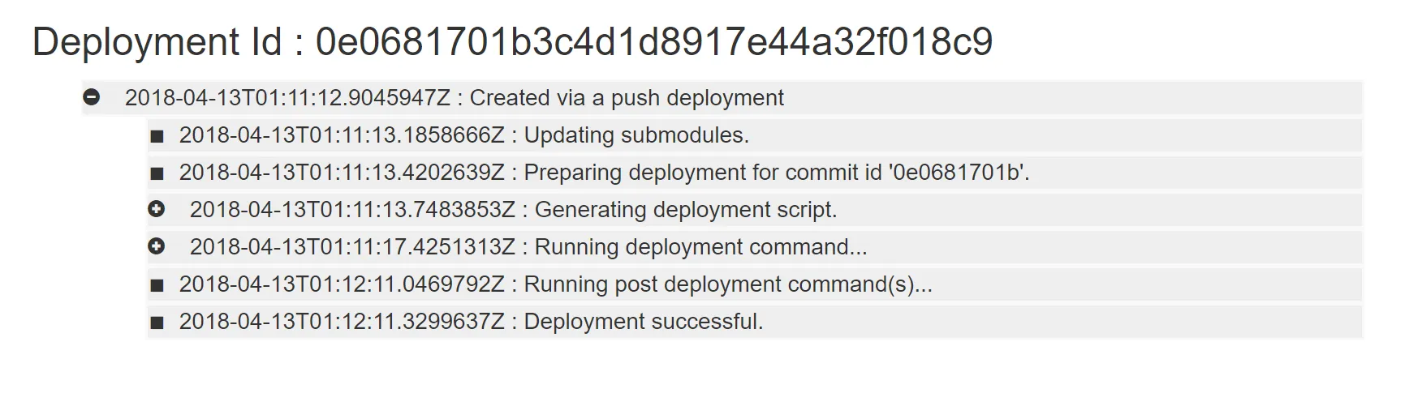
Task: Click the timestamp 2018-04-13T01:11:17.4251313Z
Action: (352, 247)
